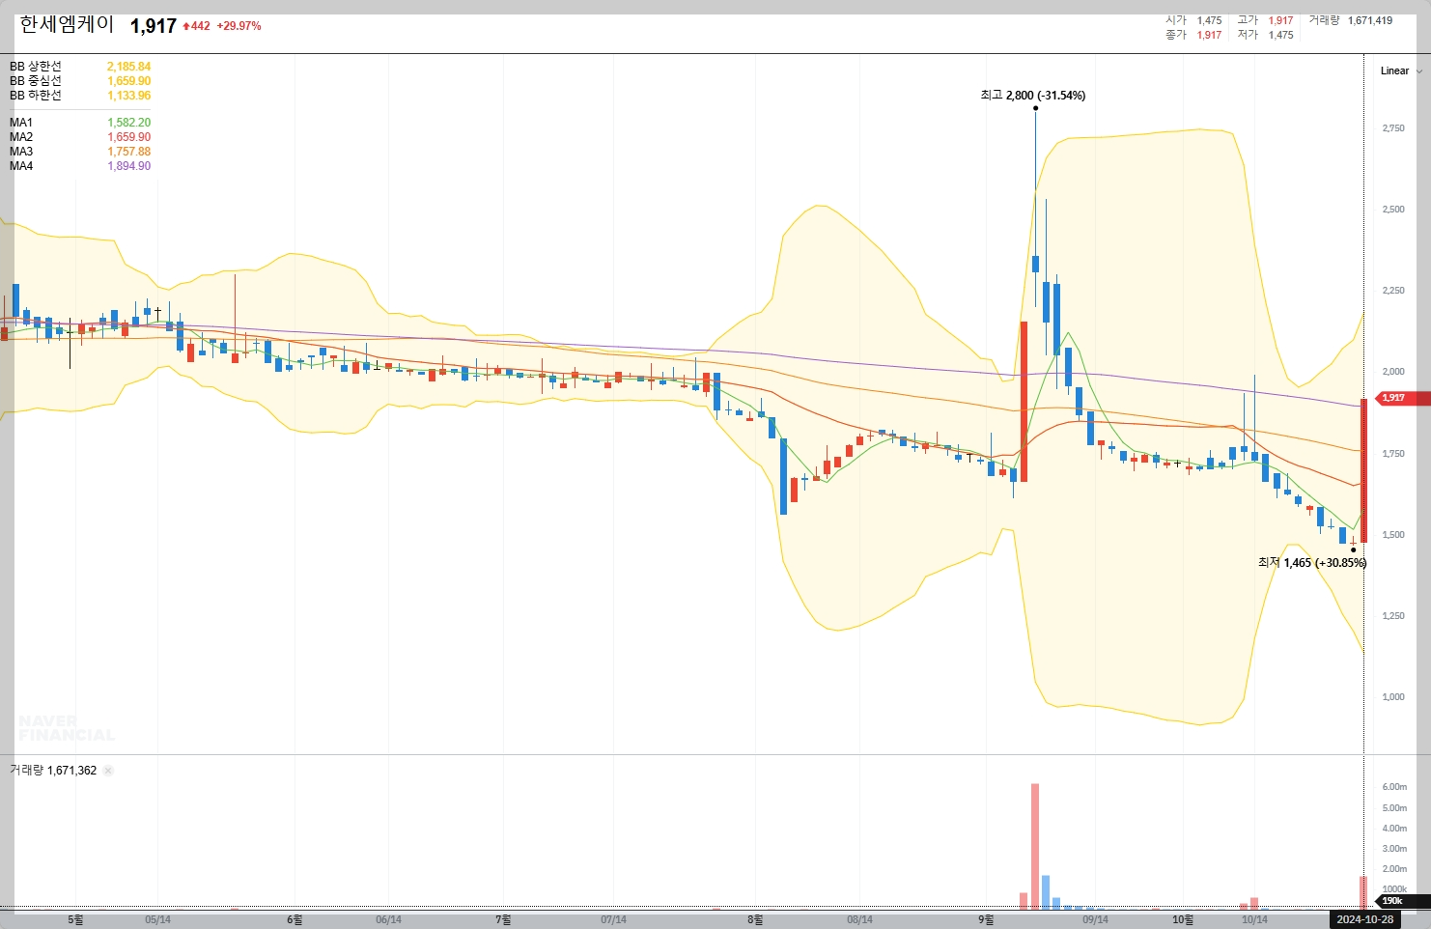1431x929 pixels.
Task: Click the 09/14 date axis label
Action: [x=1095, y=920]
